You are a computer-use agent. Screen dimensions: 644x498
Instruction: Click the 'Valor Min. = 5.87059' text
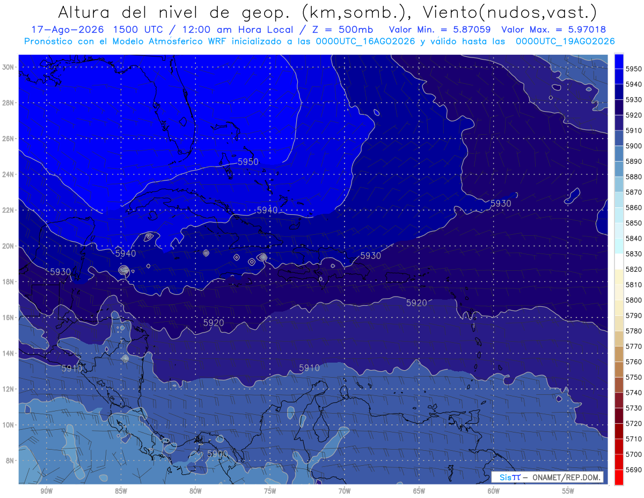coord(440,30)
